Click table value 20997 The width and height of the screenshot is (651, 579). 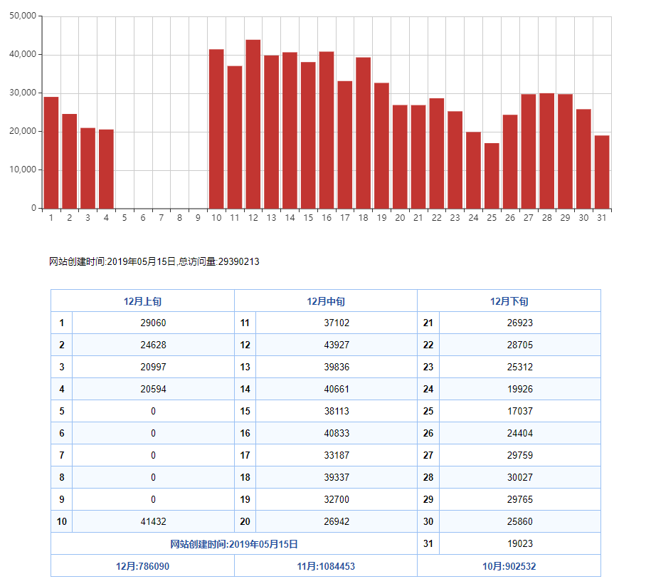tap(153, 367)
